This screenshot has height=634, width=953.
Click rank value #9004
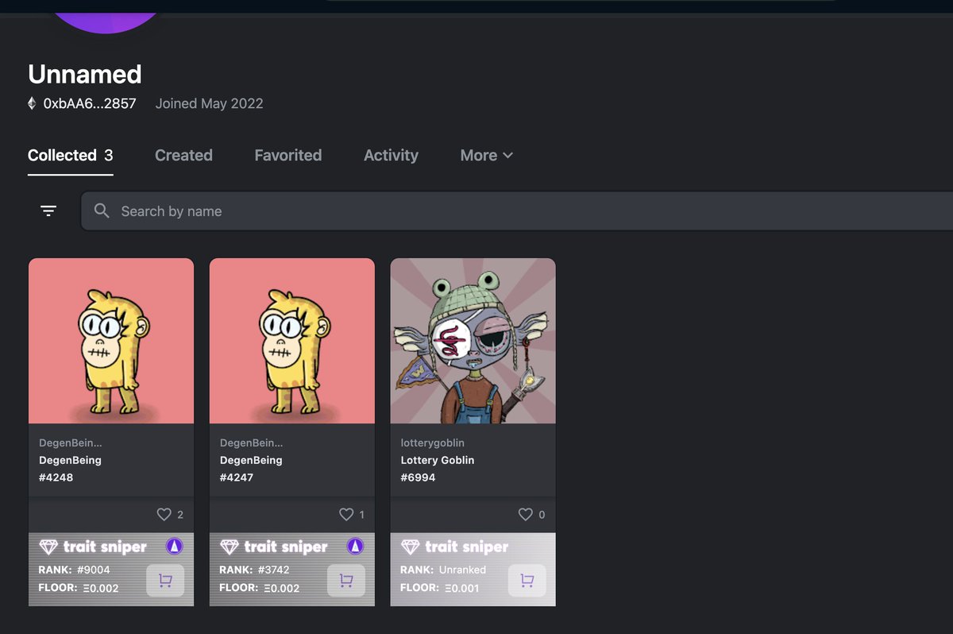tap(92, 570)
